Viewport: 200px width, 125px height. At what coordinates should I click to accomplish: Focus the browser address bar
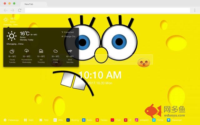(x=107, y=10)
